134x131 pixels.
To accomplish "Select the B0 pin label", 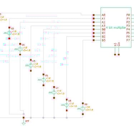I will [103, 29].
